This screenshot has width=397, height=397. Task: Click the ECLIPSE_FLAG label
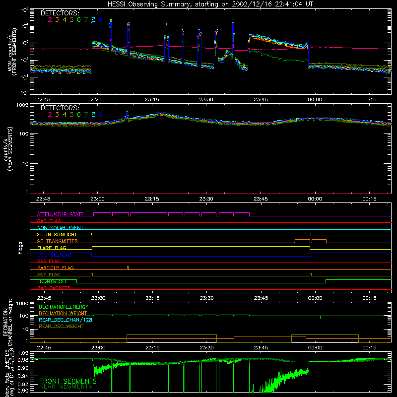(x=54, y=255)
